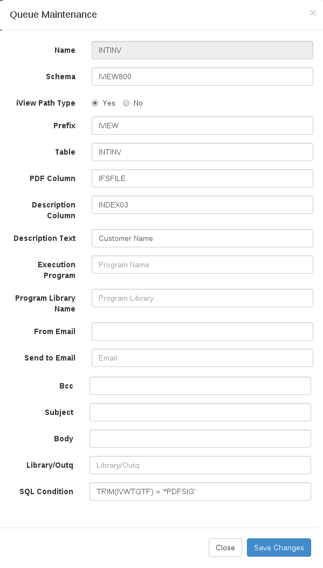Focus the Execution Program name field

[202, 265]
